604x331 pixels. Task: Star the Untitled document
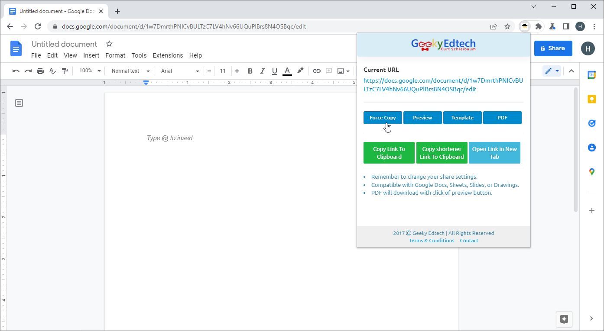109,44
